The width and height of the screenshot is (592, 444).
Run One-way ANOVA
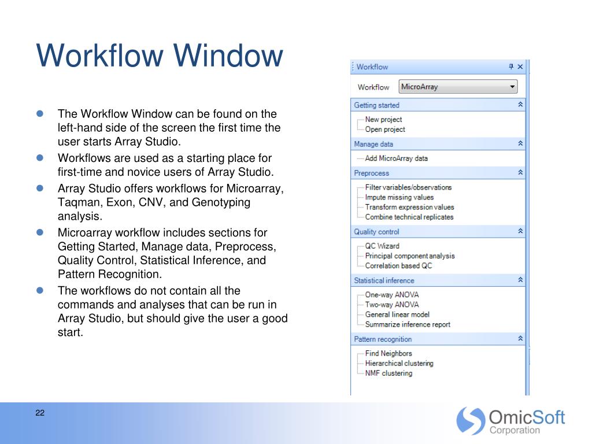[391, 294]
